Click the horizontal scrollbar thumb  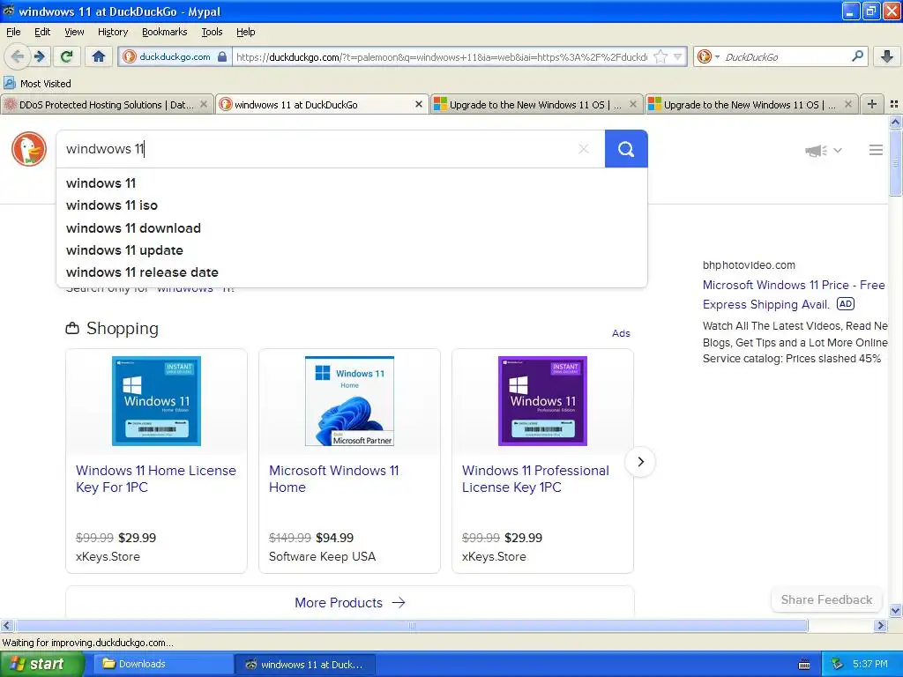(411, 625)
